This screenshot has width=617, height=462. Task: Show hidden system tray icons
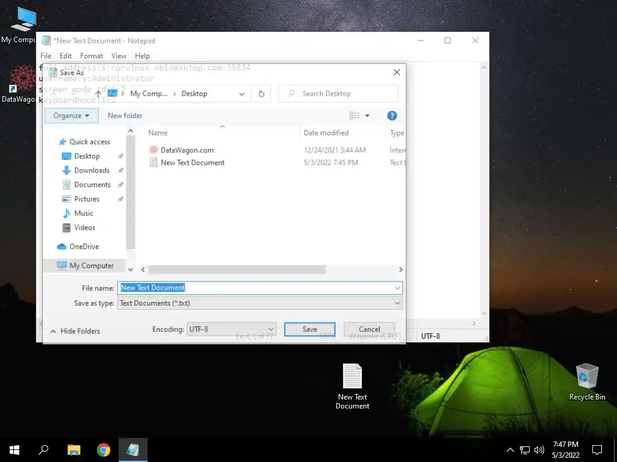pyautogui.click(x=510, y=450)
